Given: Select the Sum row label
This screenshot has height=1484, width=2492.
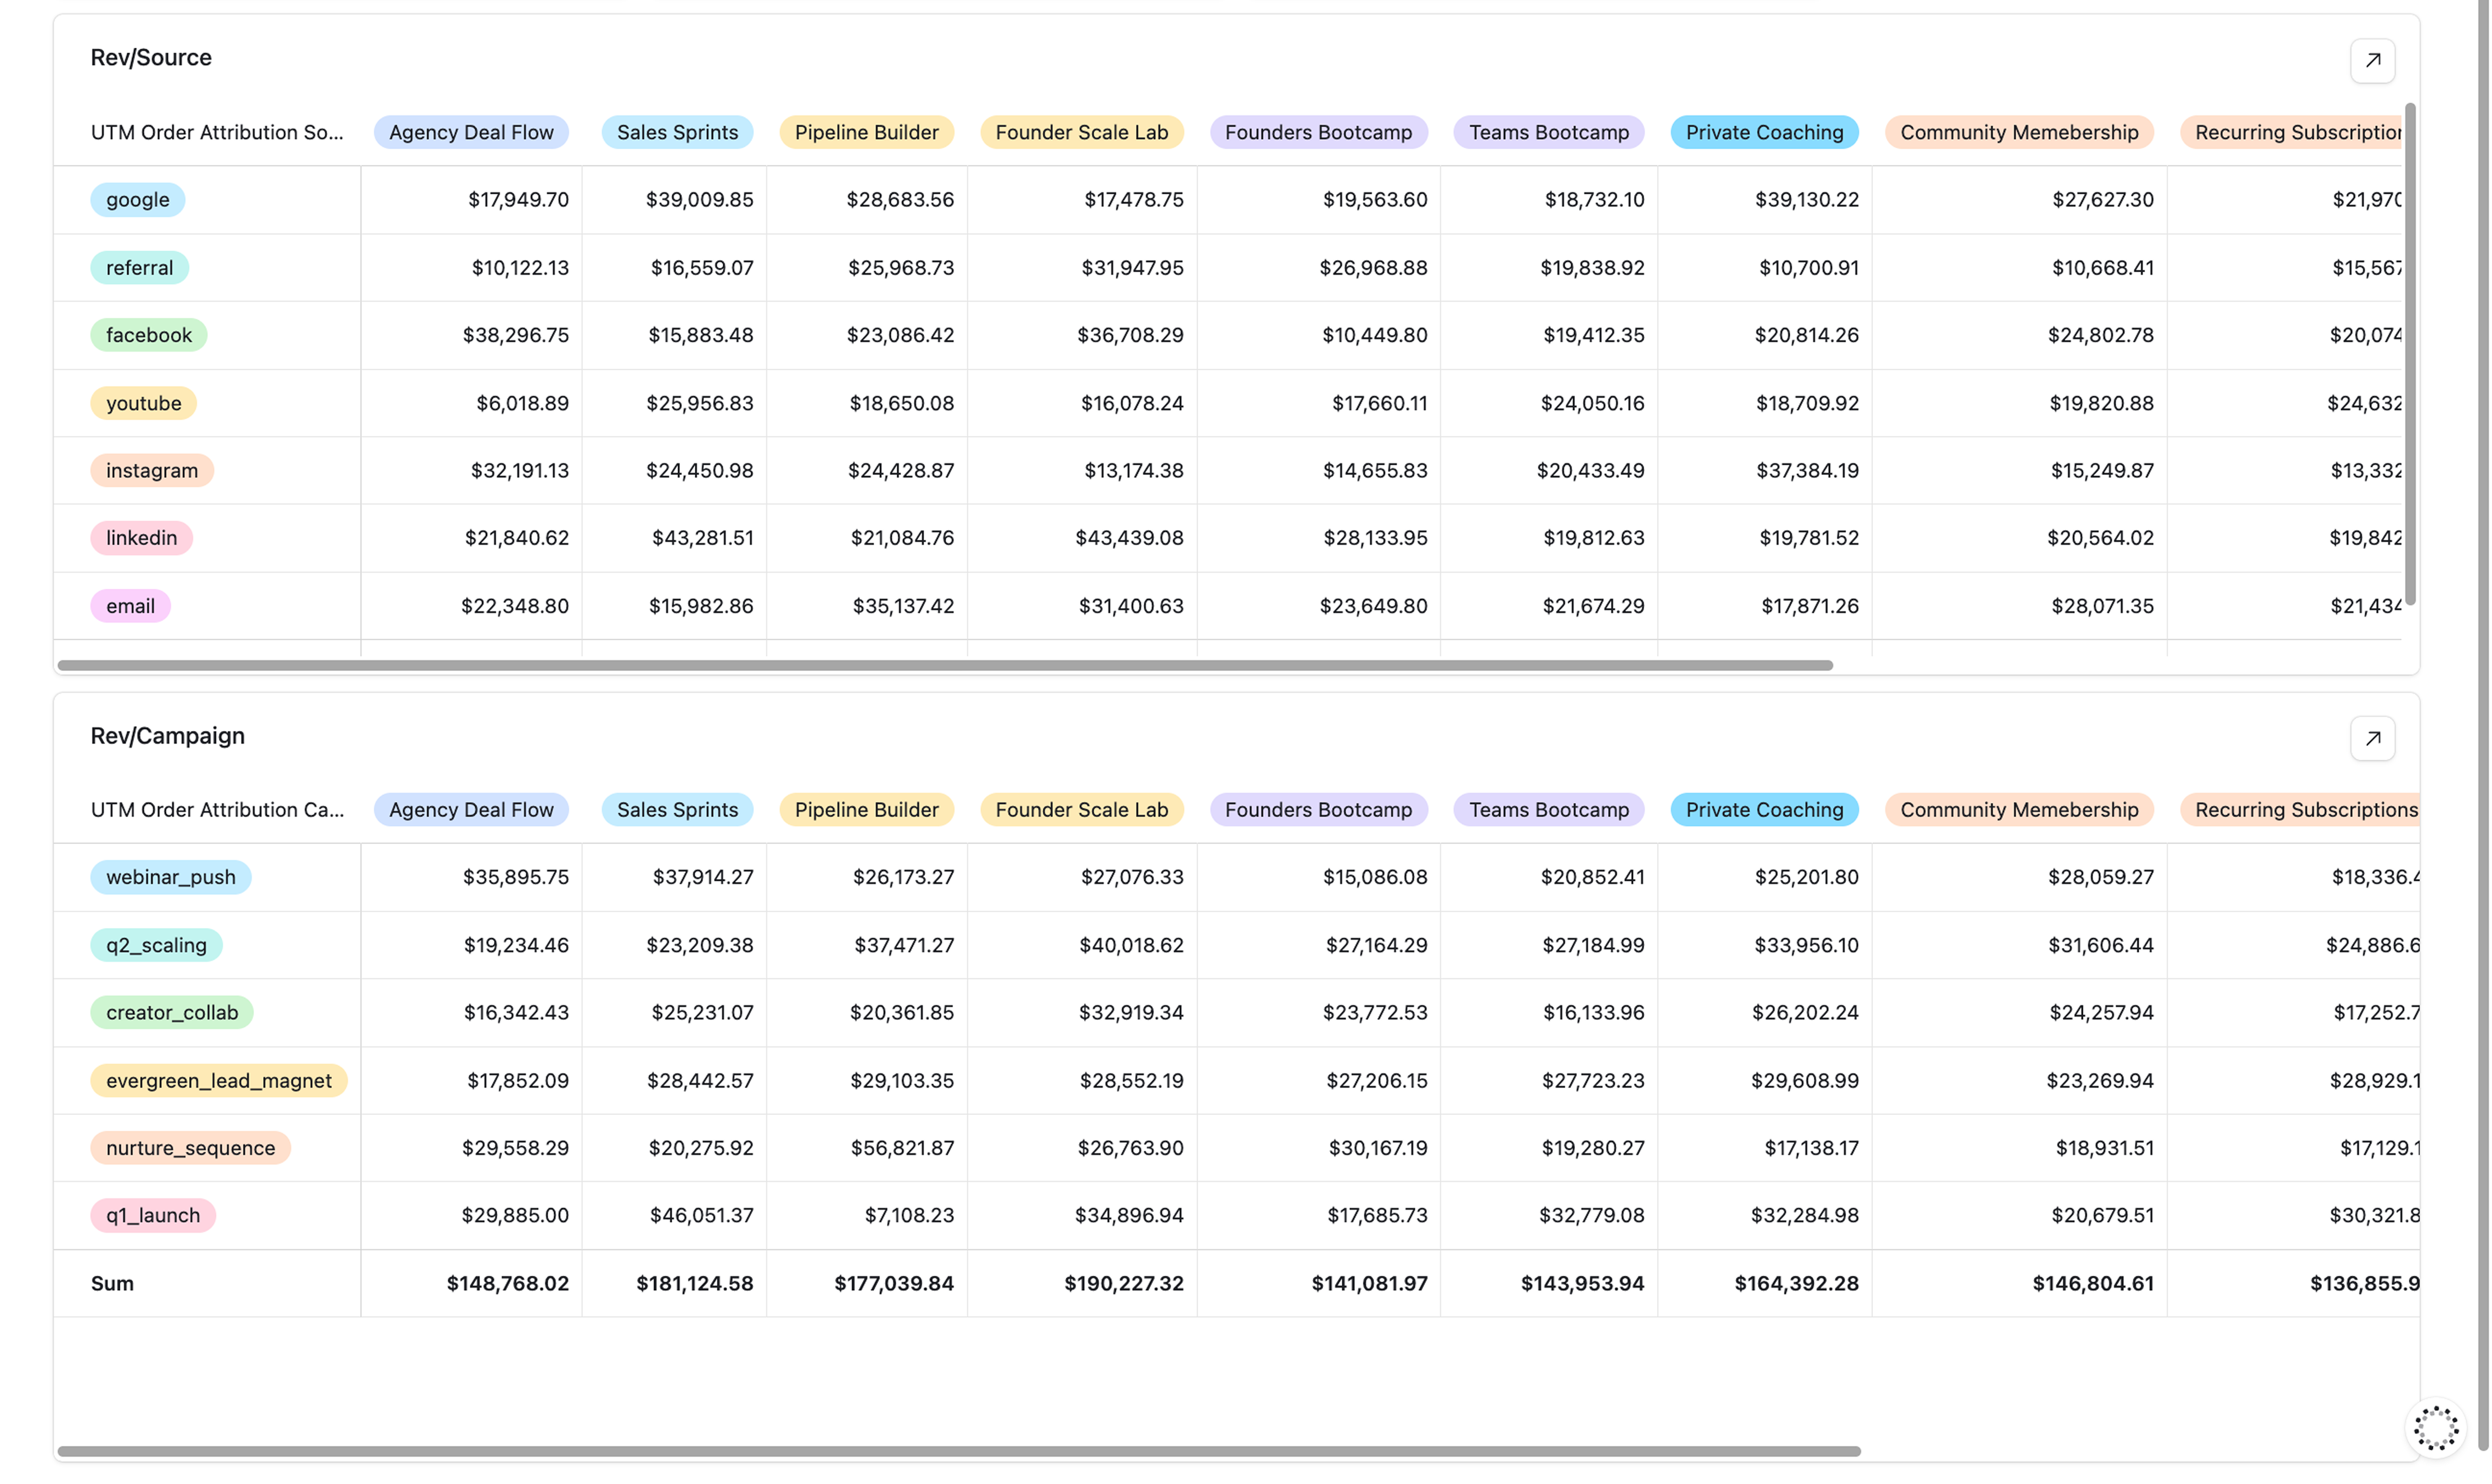Looking at the screenshot, I should click(112, 1283).
